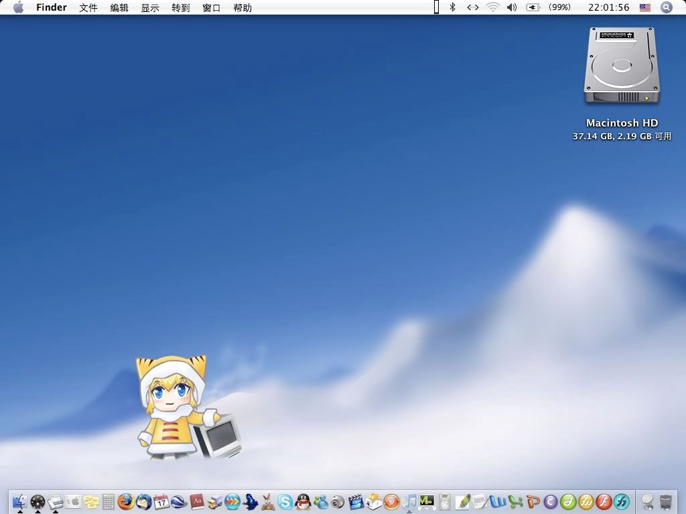
Task: Open the 转到 menu
Action: coord(181,7)
